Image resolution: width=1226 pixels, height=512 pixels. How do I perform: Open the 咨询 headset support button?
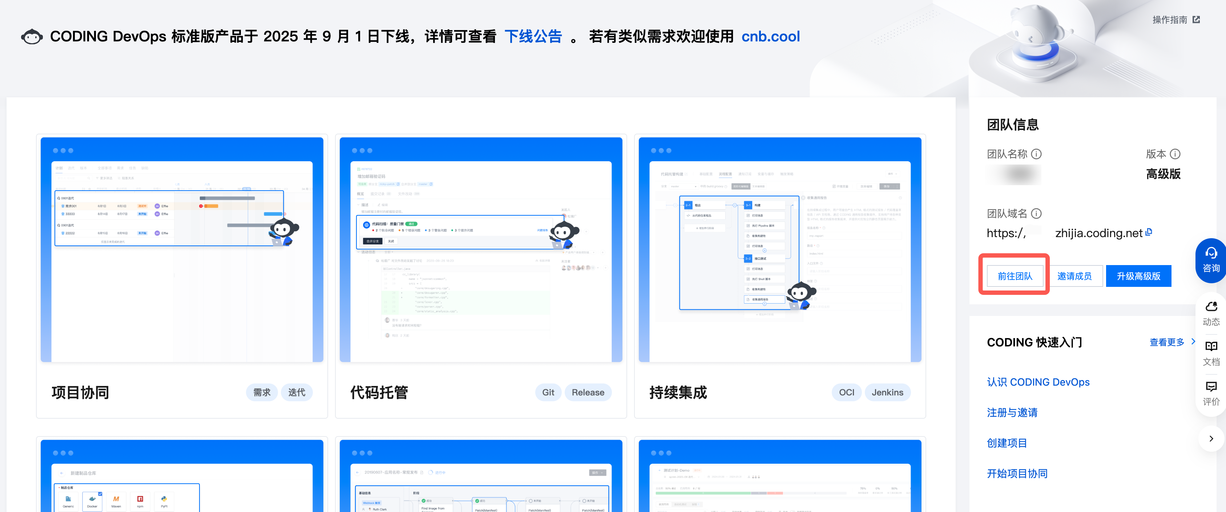[1210, 260]
